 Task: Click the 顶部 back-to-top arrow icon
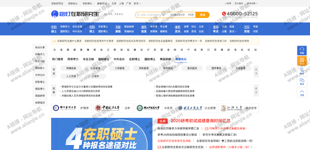[302, 93]
